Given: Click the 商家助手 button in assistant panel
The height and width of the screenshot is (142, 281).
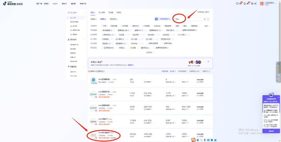Looking at the screenshot, I should click(x=271, y=131).
